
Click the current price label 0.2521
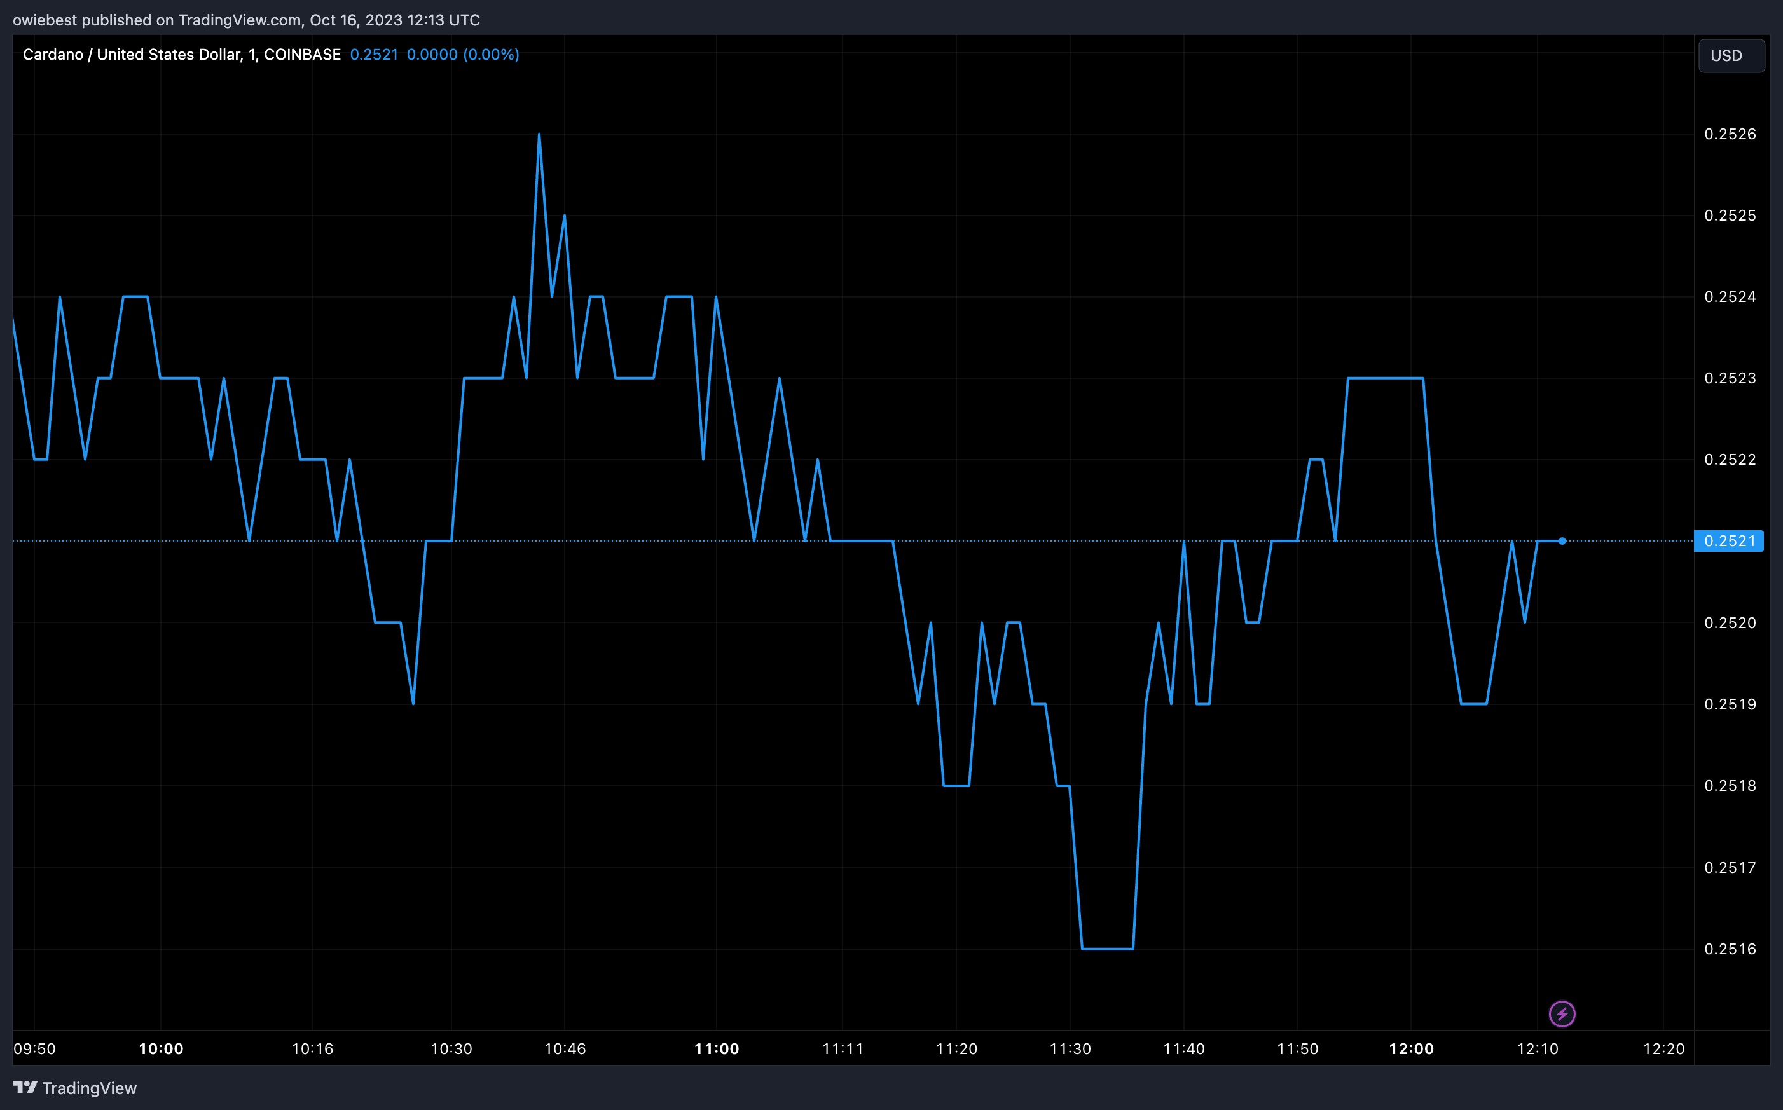pyautogui.click(x=1729, y=541)
